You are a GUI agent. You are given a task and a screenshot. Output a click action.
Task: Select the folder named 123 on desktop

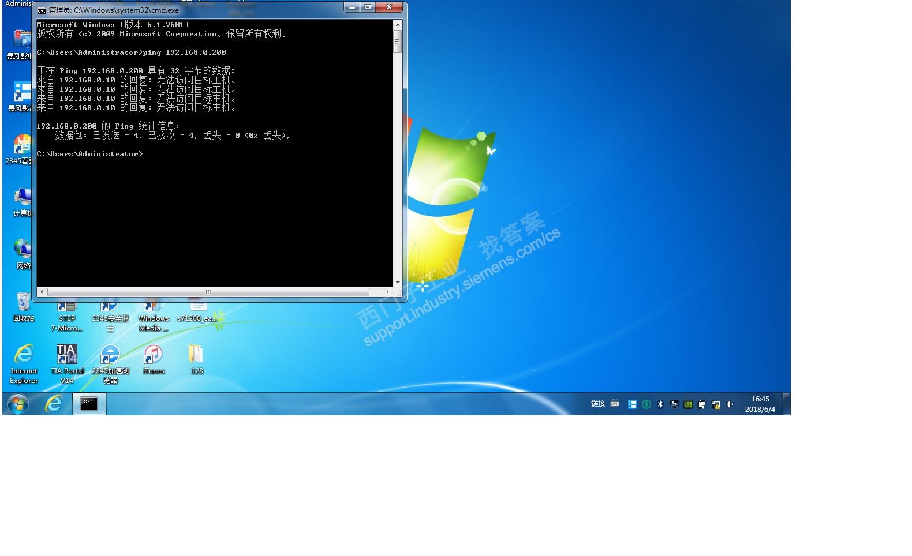197,360
